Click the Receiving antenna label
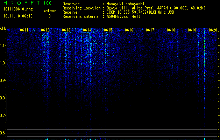 (x=80, y=16)
